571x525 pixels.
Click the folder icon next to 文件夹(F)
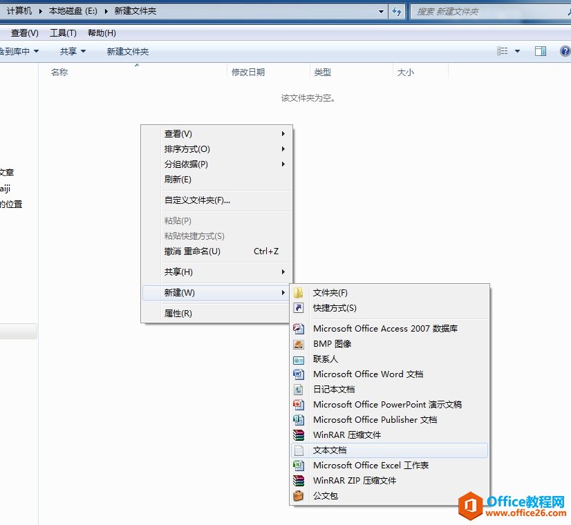pos(298,293)
